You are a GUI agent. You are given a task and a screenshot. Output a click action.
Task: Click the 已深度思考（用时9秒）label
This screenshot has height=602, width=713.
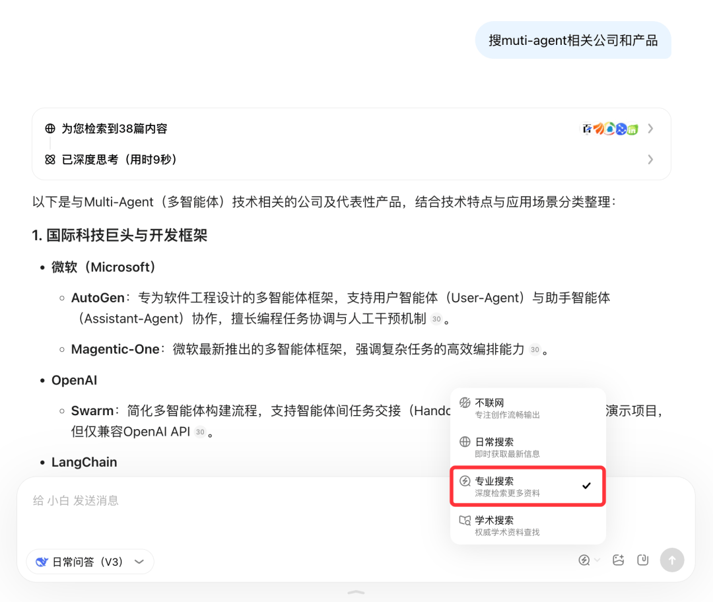(x=119, y=160)
